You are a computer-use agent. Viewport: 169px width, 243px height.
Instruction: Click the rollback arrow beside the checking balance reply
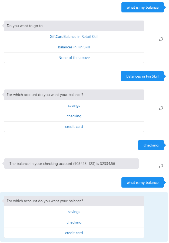coord(161,166)
